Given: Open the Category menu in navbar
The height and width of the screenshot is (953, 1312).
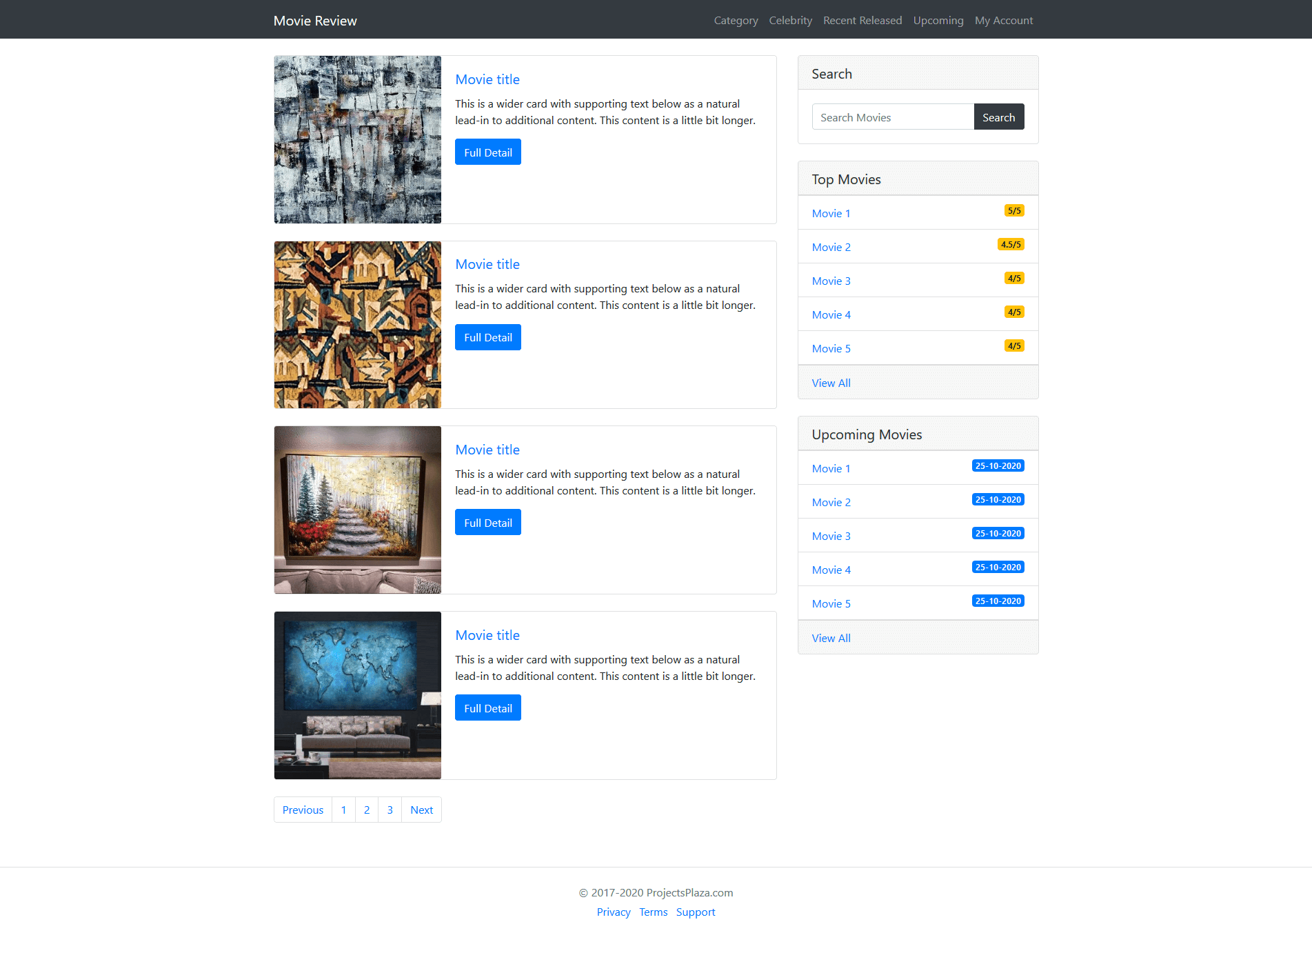Looking at the screenshot, I should click(736, 21).
